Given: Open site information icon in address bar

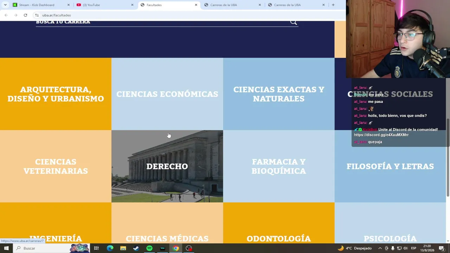Looking at the screenshot, I should point(37,15).
